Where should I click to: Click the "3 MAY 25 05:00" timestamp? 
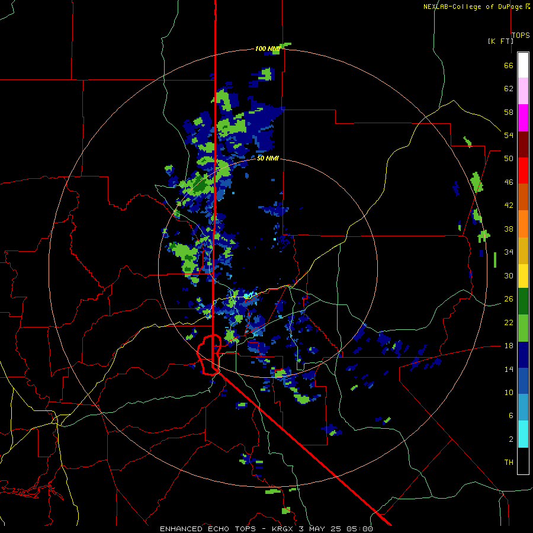coord(336,529)
